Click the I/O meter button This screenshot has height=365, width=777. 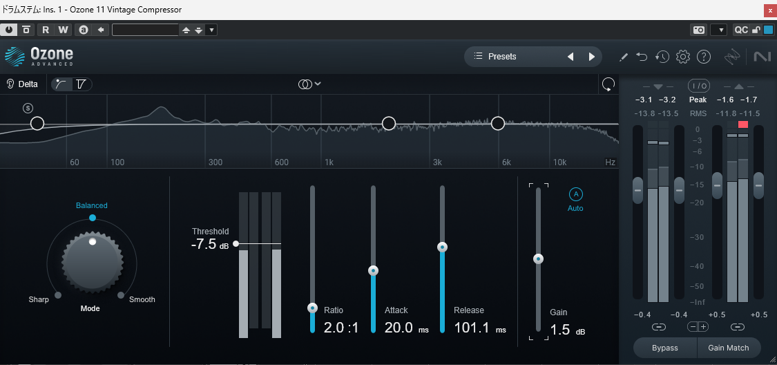coord(699,86)
